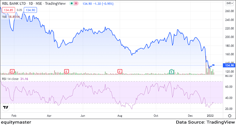Click the green November earnings marker
Screen dimensions: 236x126
[171, 72]
